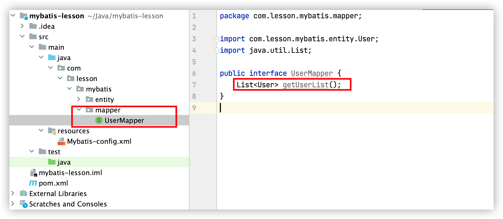Click the com package icon
The width and height of the screenshot is (503, 219).
click(61, 68)
